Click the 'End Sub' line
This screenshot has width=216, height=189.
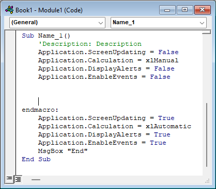tap(36, 159)
